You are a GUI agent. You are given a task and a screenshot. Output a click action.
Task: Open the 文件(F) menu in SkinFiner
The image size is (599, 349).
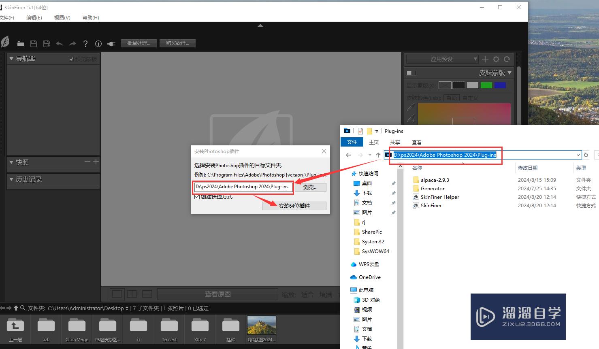(7, 17)
